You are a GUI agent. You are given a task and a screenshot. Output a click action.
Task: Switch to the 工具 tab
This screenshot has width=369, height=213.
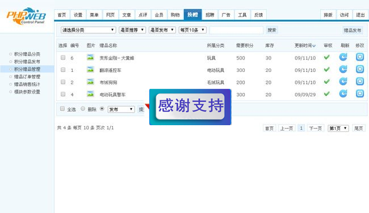point(242,15)
